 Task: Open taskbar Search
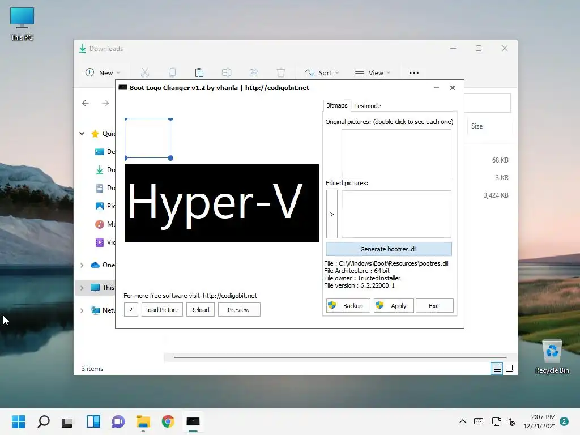pyautogui.click(x=43, y=421)
